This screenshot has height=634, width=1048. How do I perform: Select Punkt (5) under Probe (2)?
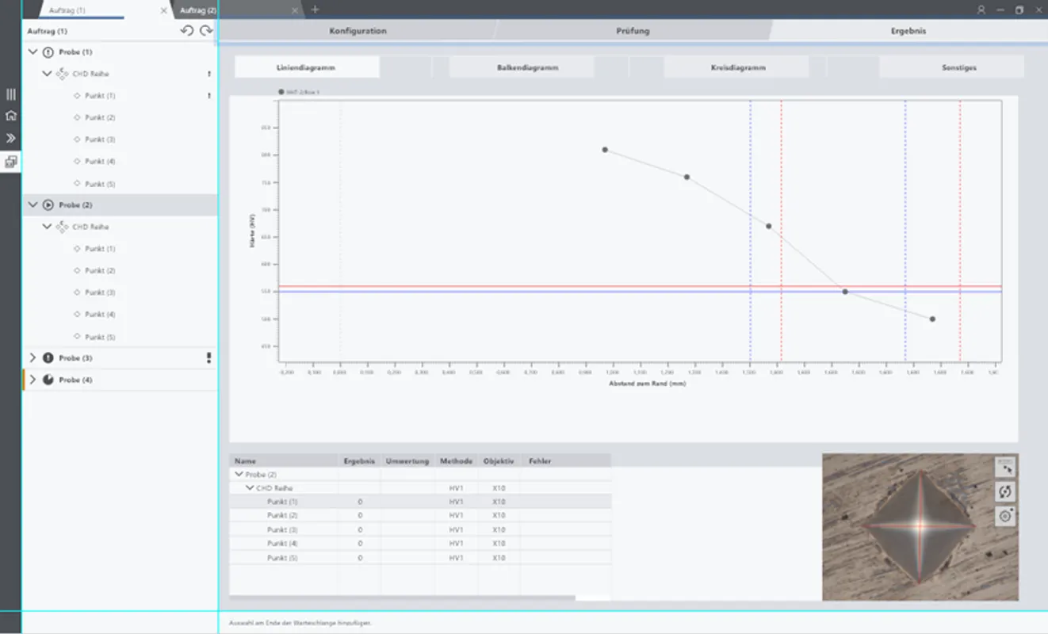tap(100, 337)
